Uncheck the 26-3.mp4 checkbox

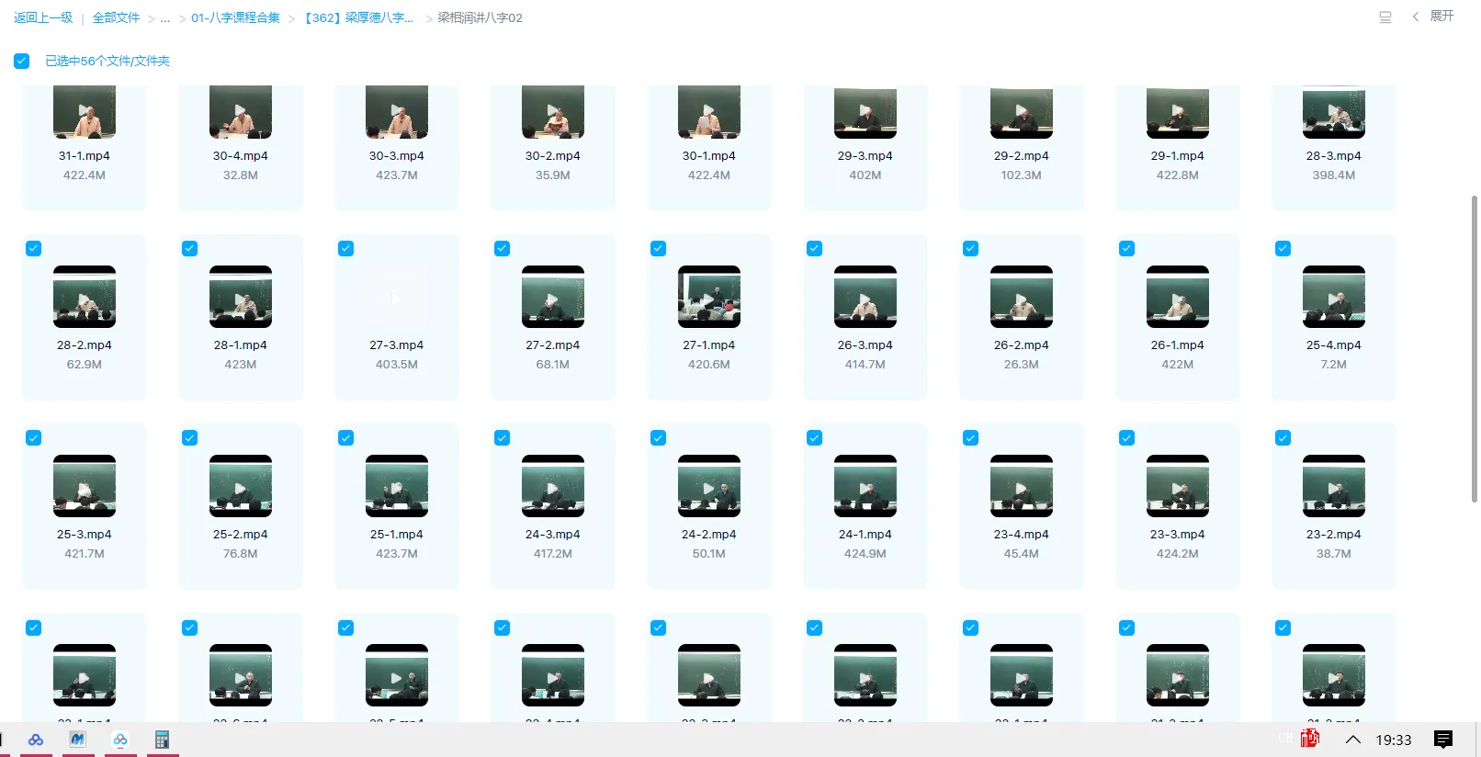click(815, 248)
